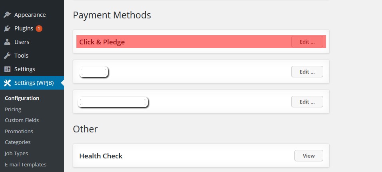
Task: Click the Settings (WPJB) crossed-tools icon
Action: 7,83
